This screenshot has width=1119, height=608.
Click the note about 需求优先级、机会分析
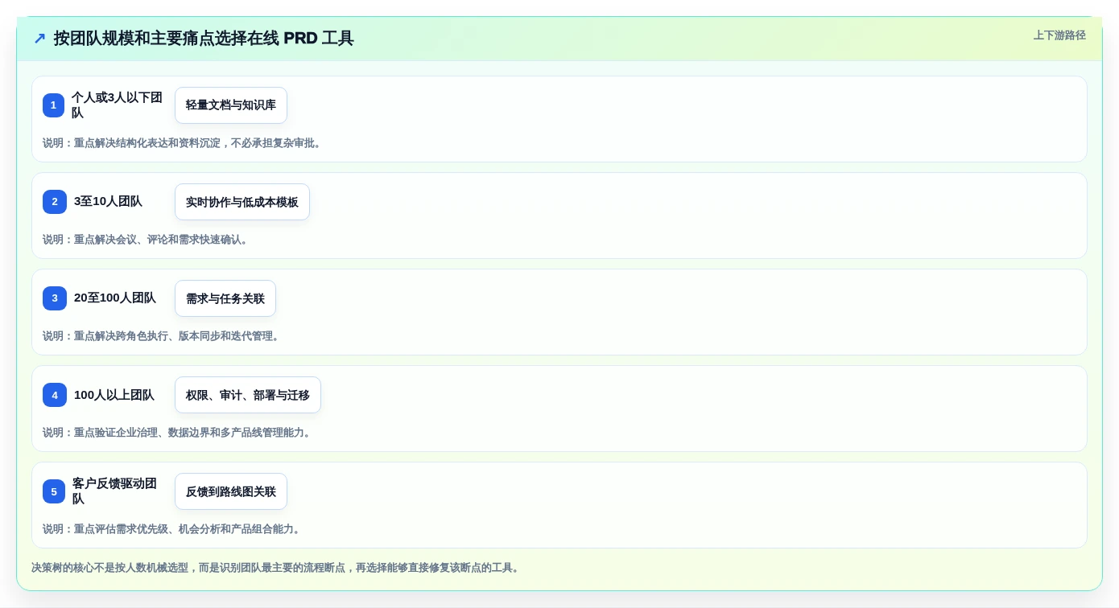(172, 529)
